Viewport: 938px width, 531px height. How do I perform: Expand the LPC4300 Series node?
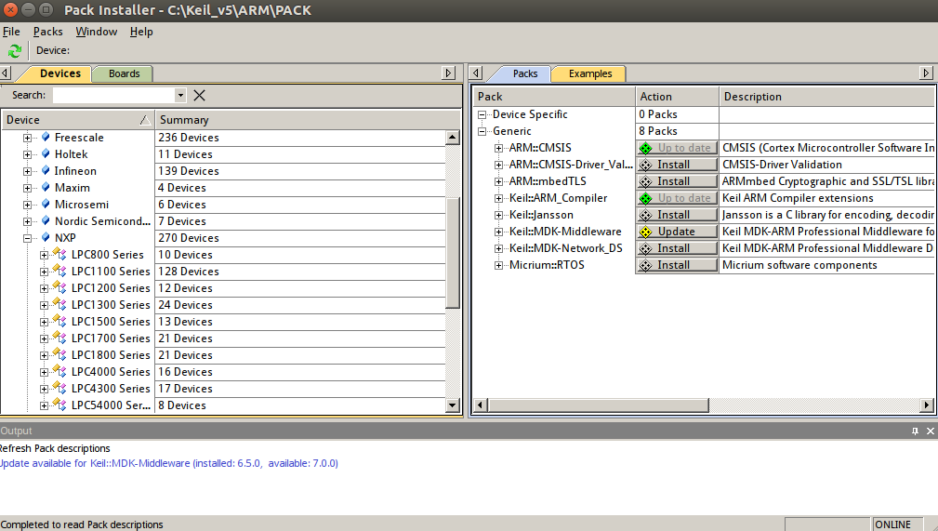[x=44, y=389]
